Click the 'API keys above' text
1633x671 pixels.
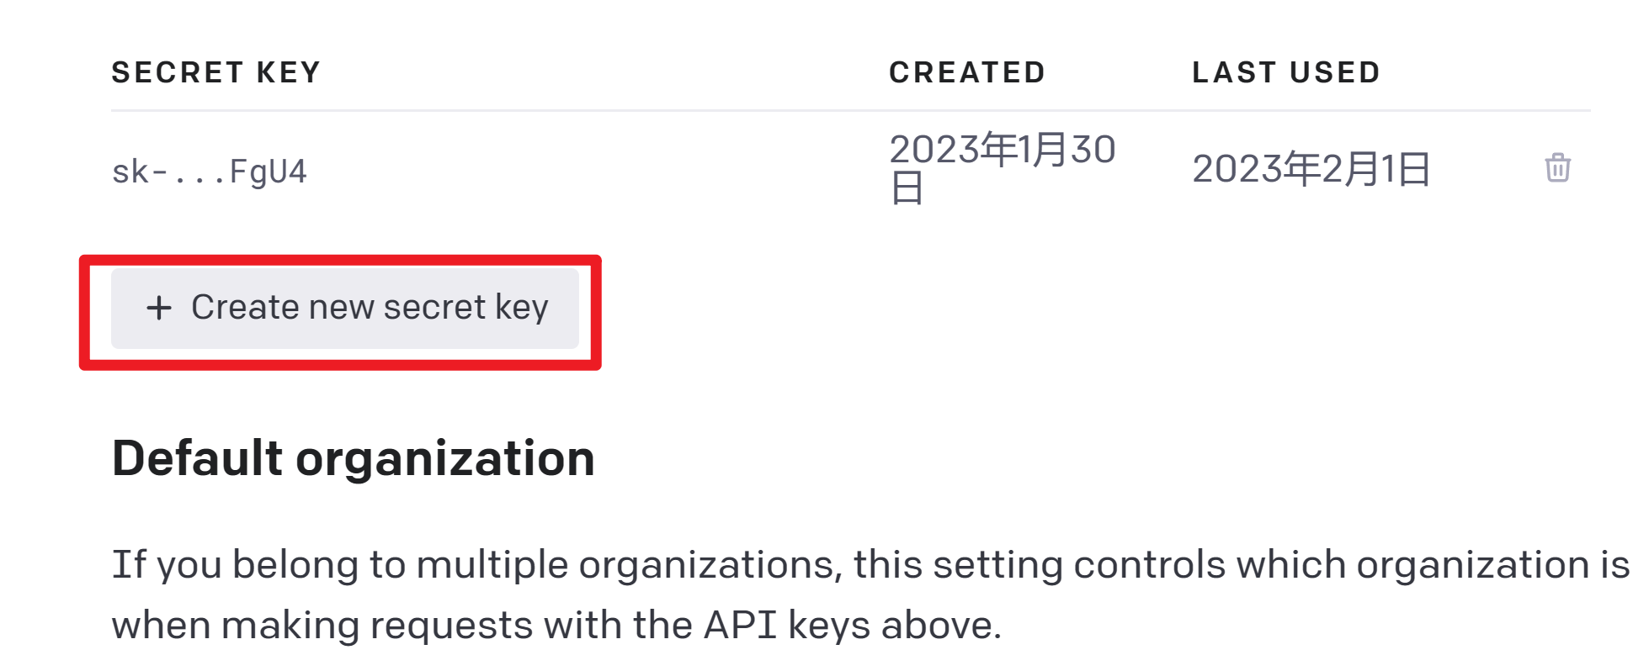coord(853,626)
